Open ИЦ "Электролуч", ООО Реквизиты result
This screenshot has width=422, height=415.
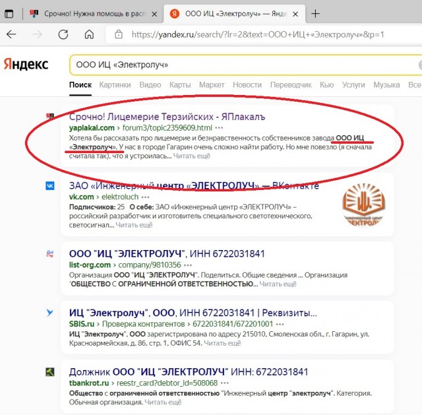(193, 313)
